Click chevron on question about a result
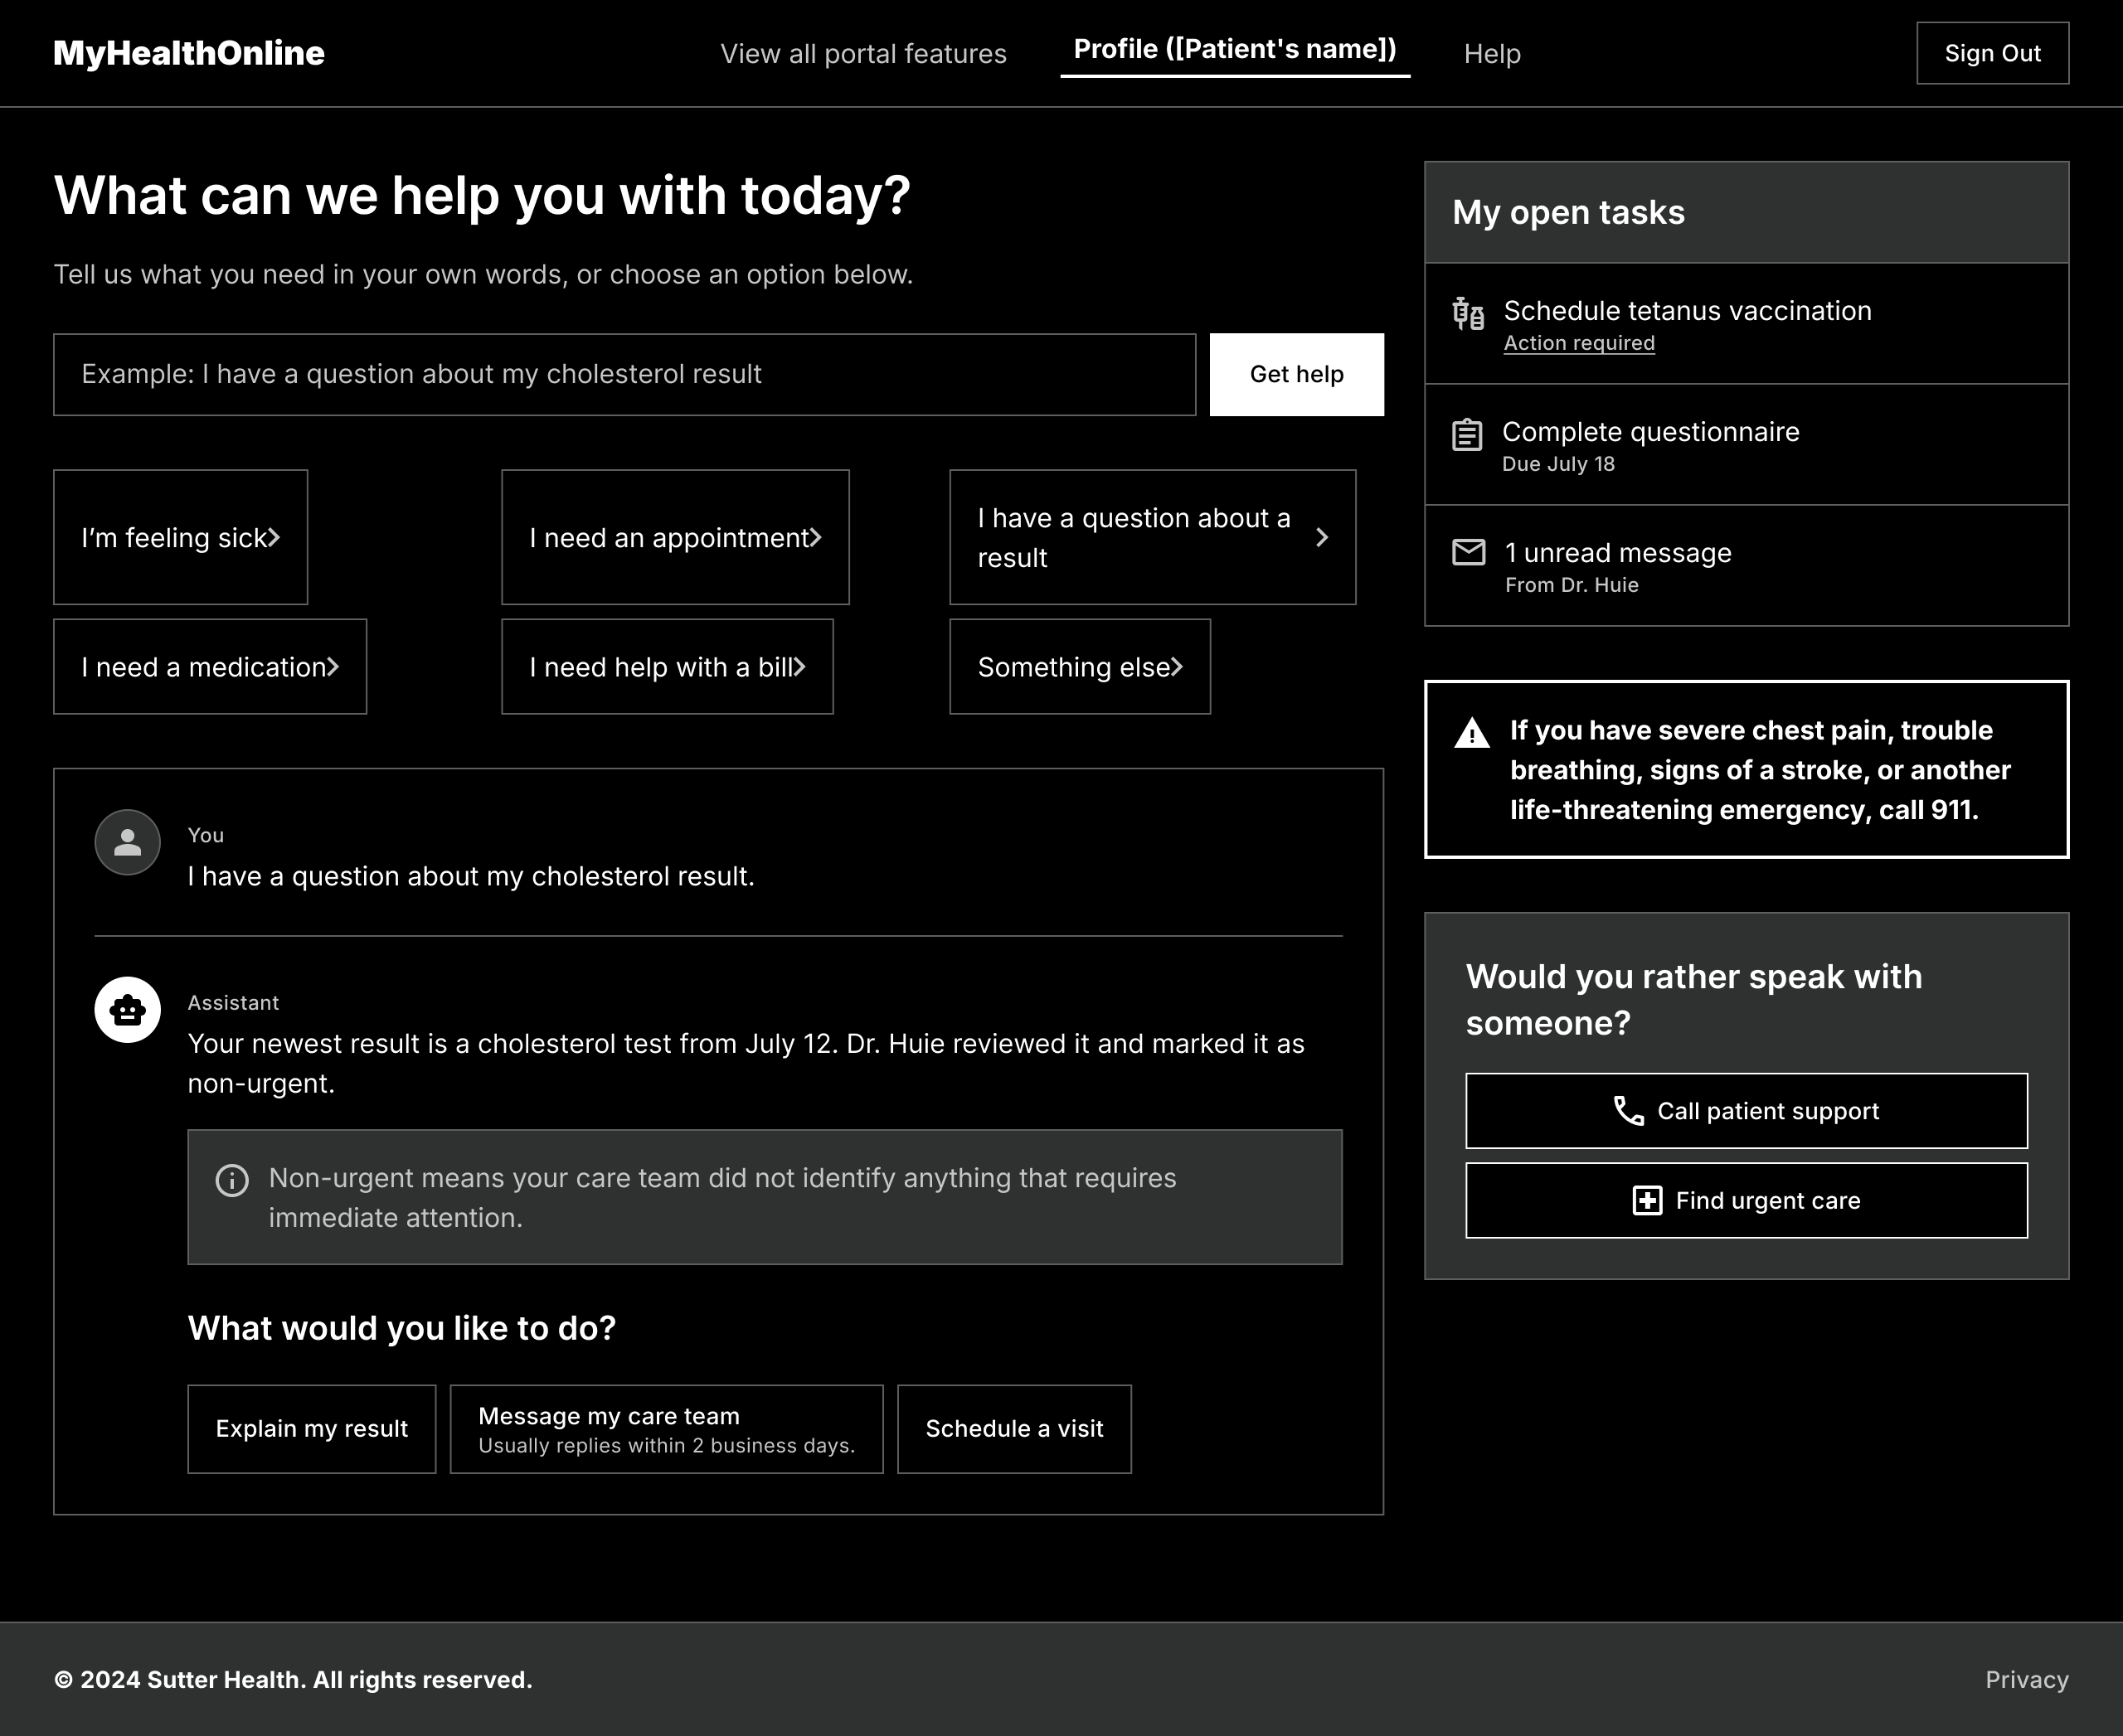 pyautogui.click(x=1322, y=537)
